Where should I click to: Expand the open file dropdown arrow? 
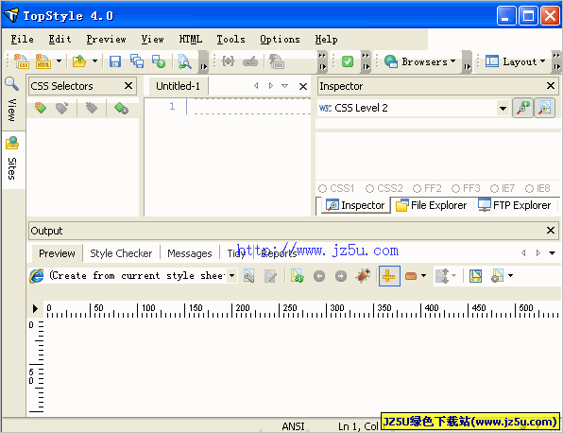click(94, 61)
